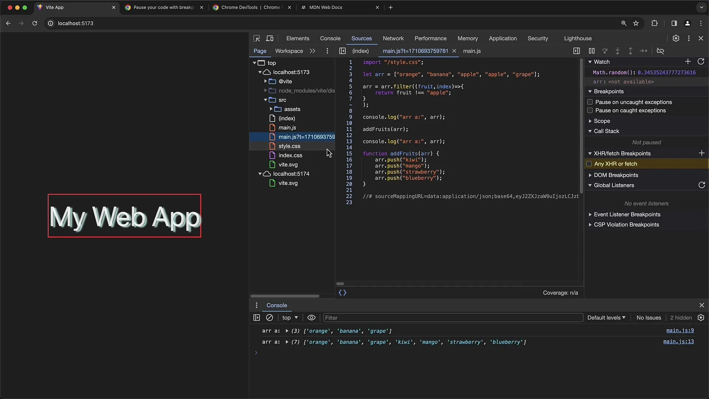Open the main.js editor tab

(472, 51)
